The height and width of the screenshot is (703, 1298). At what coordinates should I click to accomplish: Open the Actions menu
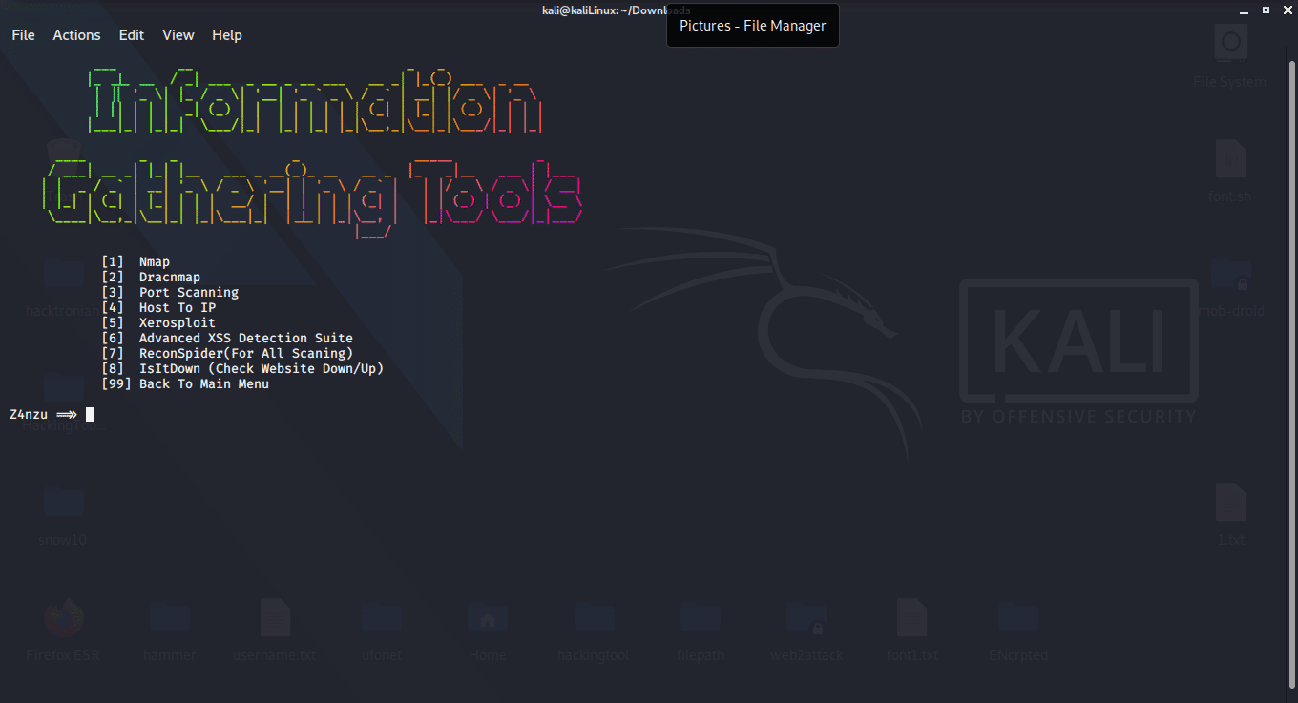pyautogui.click(x=76, y=35)
